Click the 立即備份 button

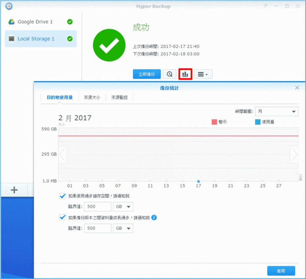(147, 74)
